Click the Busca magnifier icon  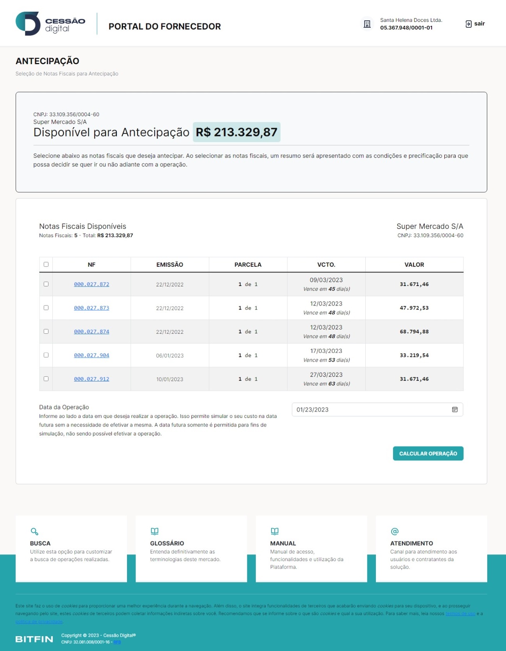pyautogui.click(x=34, y=531)
